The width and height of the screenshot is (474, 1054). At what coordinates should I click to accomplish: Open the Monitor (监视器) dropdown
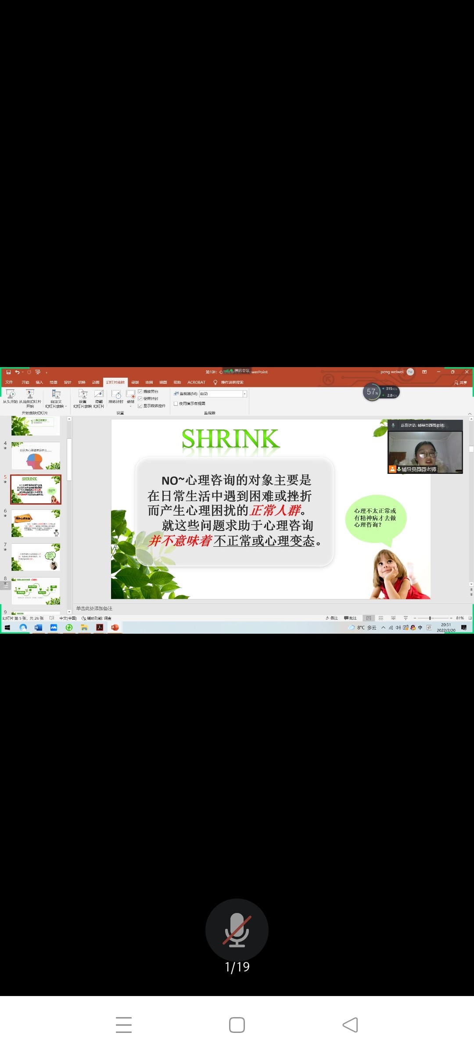244,394
